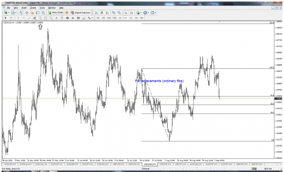The height and width of the screenshot is (172, 284).
Task: Switch to the EURUSD,H4 chart tab
Action: point(103,164)
